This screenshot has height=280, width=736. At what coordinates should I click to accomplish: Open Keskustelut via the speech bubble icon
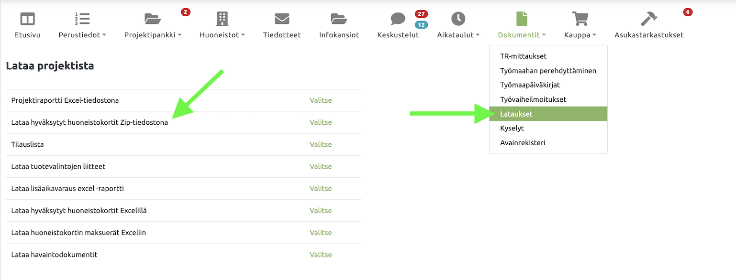[398, 19]
